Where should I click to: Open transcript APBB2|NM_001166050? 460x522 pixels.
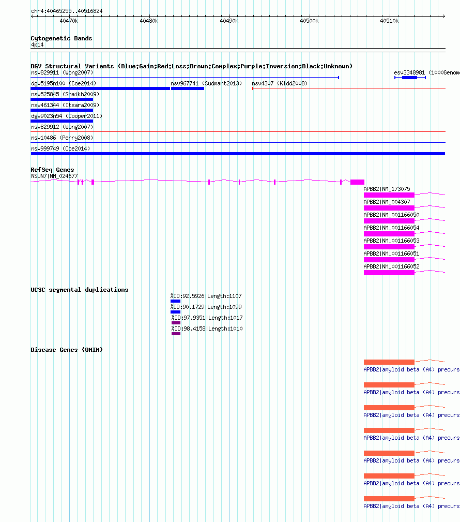point(391,215)
